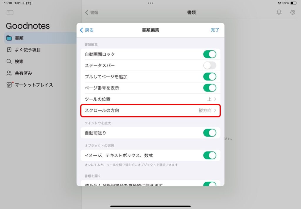This screenshot has height=209, width=301.
Task: Click the よく使う項目 bookmark icon
Action: coord(9,50)
